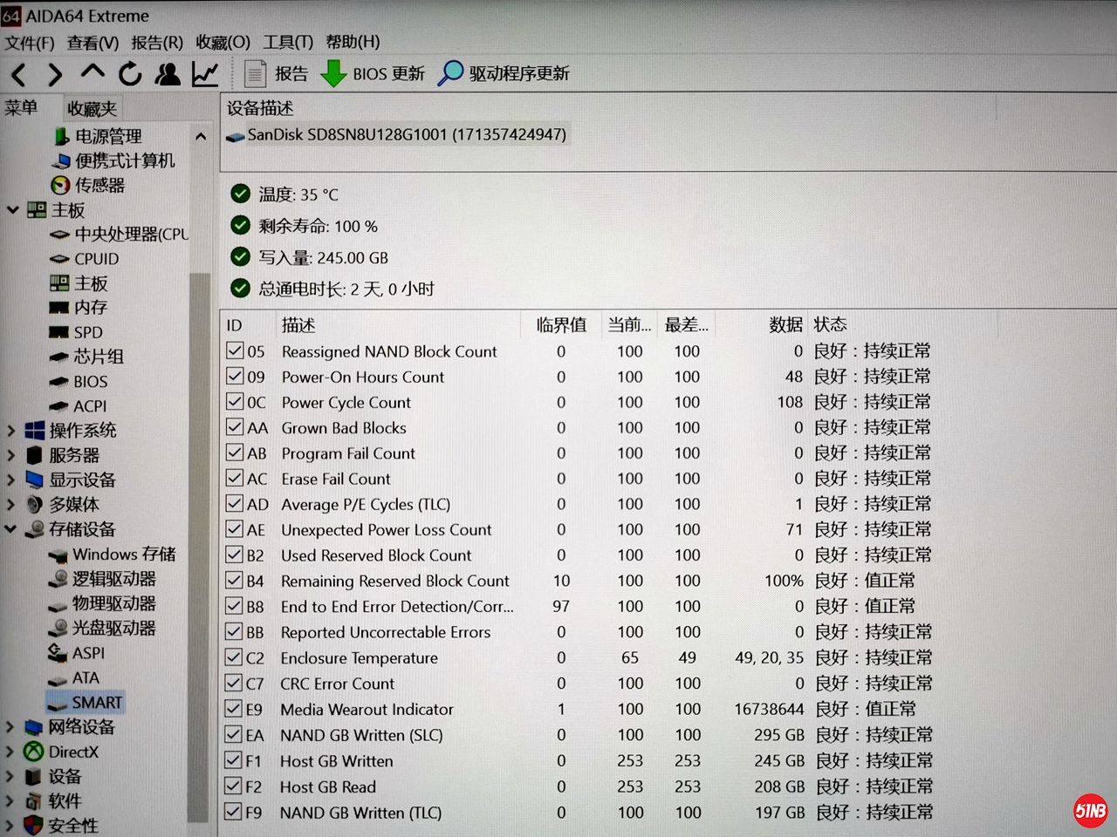1117x837 pixels.
Task: Switch to the 收藏夹 tab
Action: click(x=92, y=108)
